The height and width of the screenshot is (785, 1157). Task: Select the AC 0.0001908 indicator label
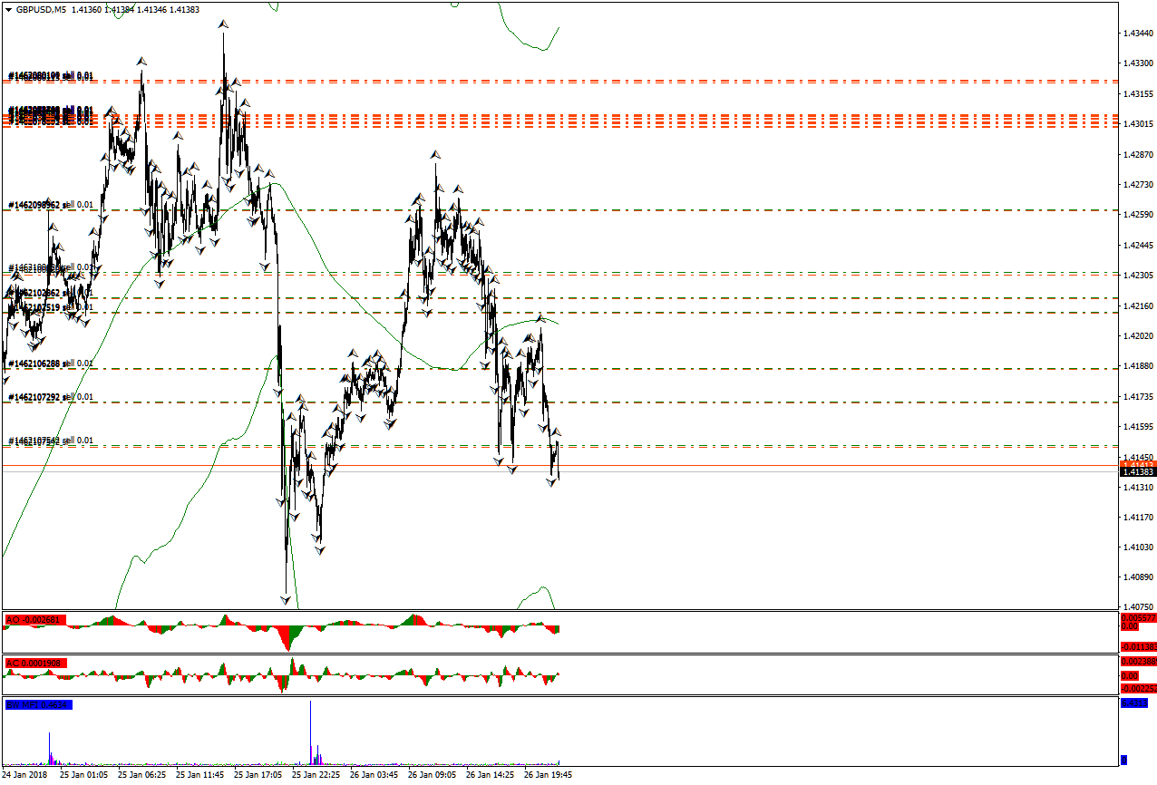point(34,663)
